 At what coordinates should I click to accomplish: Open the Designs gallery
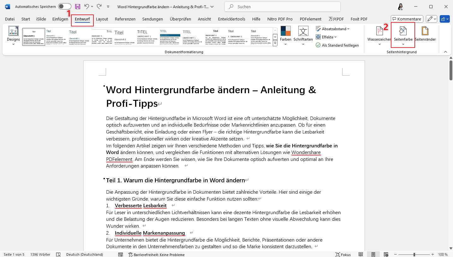point(13,36)
